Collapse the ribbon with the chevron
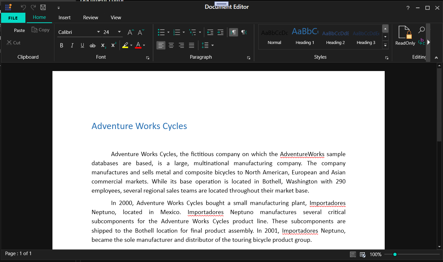 point(437,57)
